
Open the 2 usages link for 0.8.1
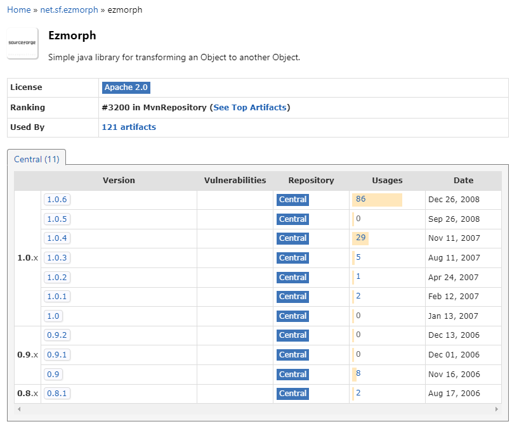[x=358, y=393]
